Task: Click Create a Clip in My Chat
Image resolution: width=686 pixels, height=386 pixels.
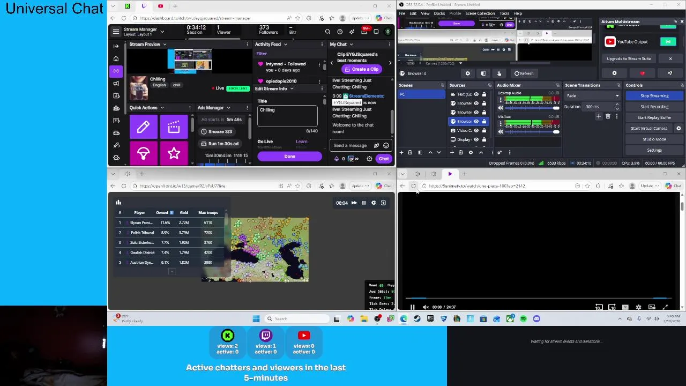Action: (362, 69)
